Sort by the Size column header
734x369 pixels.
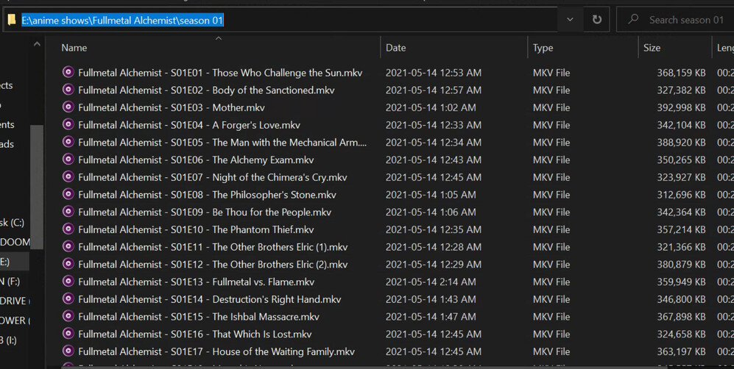tap(652, 48)
